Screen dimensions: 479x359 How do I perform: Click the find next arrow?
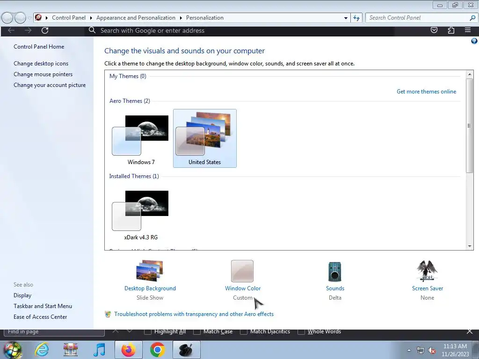[x=130, y=331]
